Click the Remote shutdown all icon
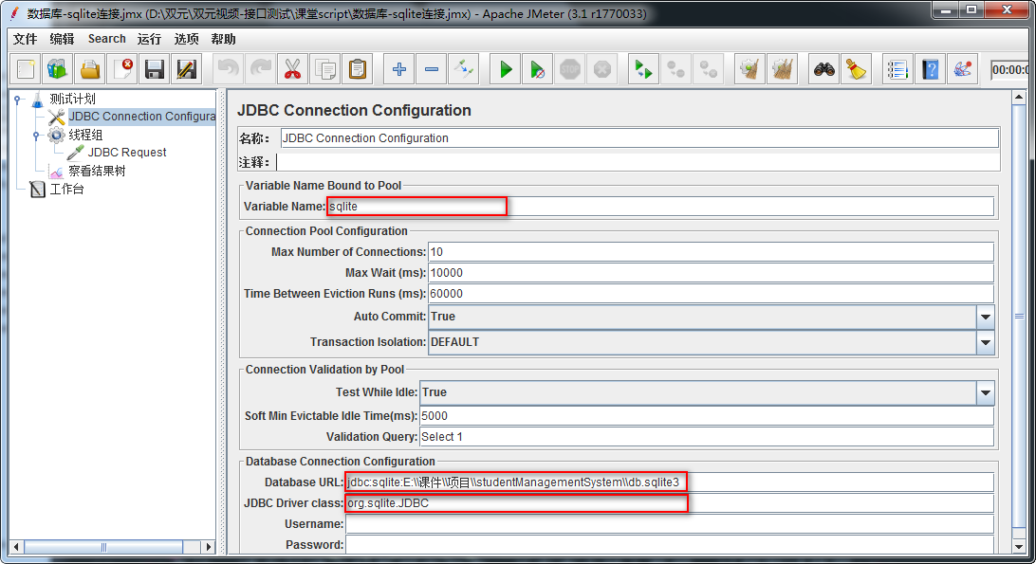Screen dimensions: 1036x564 (x=709, y=69)
